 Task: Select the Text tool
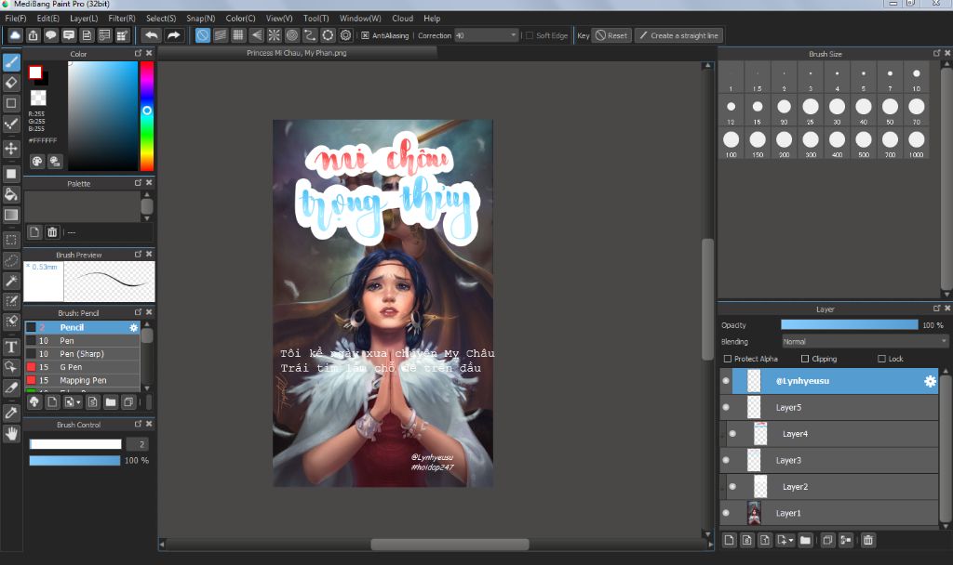[x=11, y=347]
